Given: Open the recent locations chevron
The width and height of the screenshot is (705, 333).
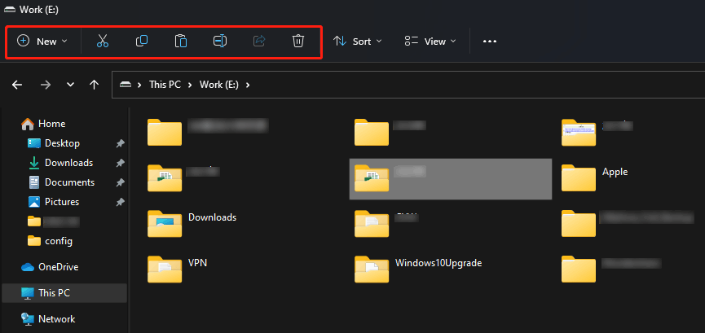Looking at the screenshot, I should (x=70, y=85).
